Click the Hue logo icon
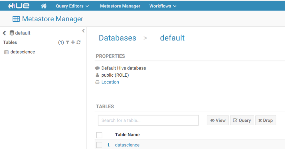The width and height of the screenshot is (285, 149). point(19,6)
